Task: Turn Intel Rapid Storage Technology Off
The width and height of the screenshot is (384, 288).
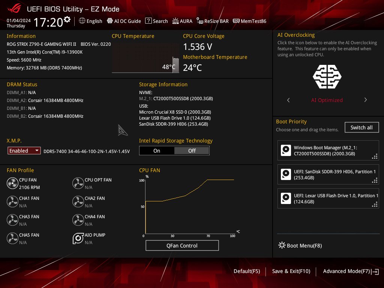Action: point(192,151)
